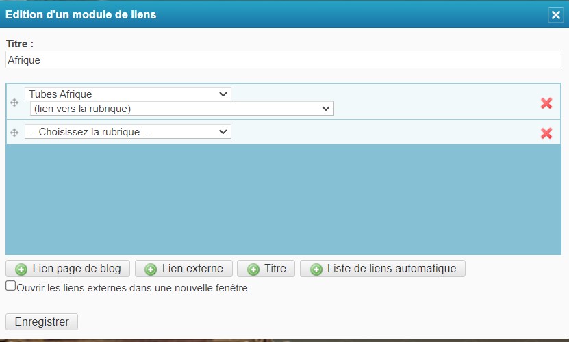This screenshot has height=342, width=569.
Task: Open the Tubes Afrique rubrique dropdown
Action: pyautogui.click(x=127, y=94)
